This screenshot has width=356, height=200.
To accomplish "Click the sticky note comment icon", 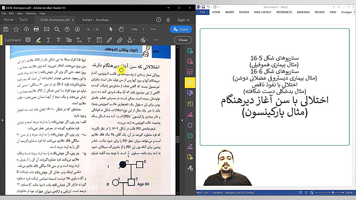I will click(x=28, y=40).
